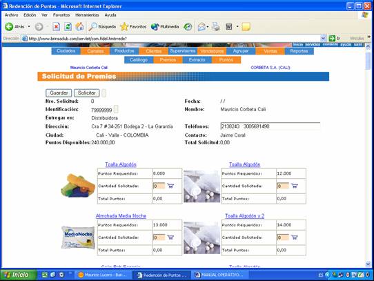Click the yellow notes toolbar icon

pyautogui.click(x=246, y=27)
